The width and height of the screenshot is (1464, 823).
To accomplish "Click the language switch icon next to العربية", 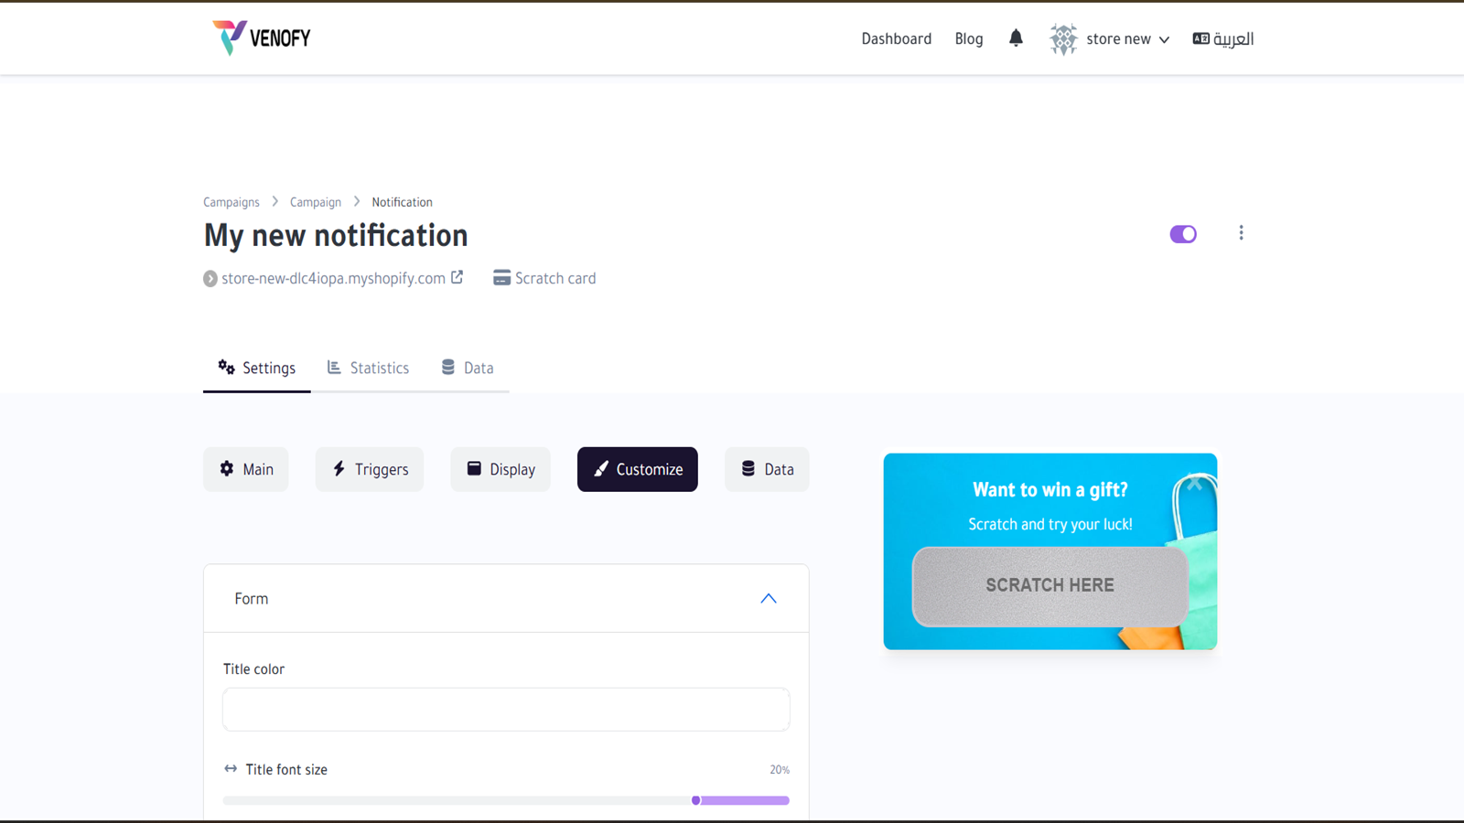I will tap(1200, 38).
